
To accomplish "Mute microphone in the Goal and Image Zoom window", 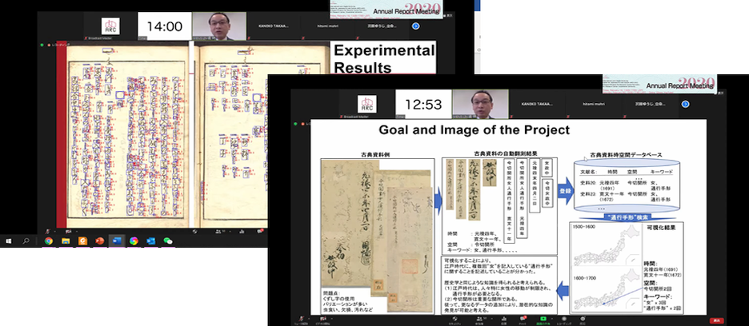I will tap(301, 320).
